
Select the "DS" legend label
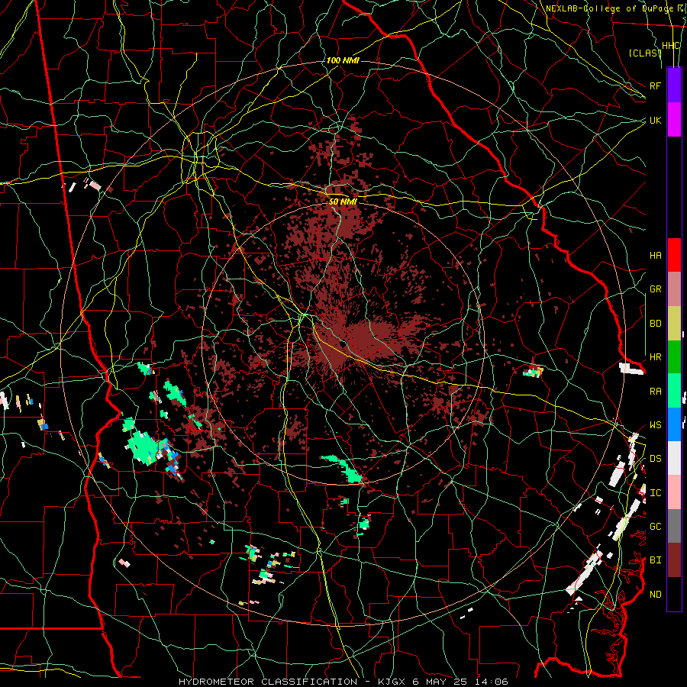tap(655, 459)
